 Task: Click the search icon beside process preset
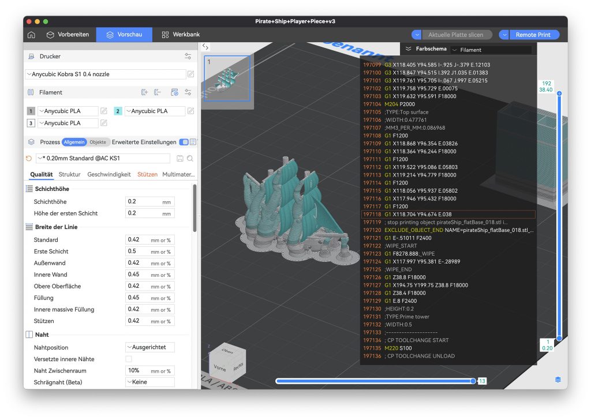click(x=190, y=159)
